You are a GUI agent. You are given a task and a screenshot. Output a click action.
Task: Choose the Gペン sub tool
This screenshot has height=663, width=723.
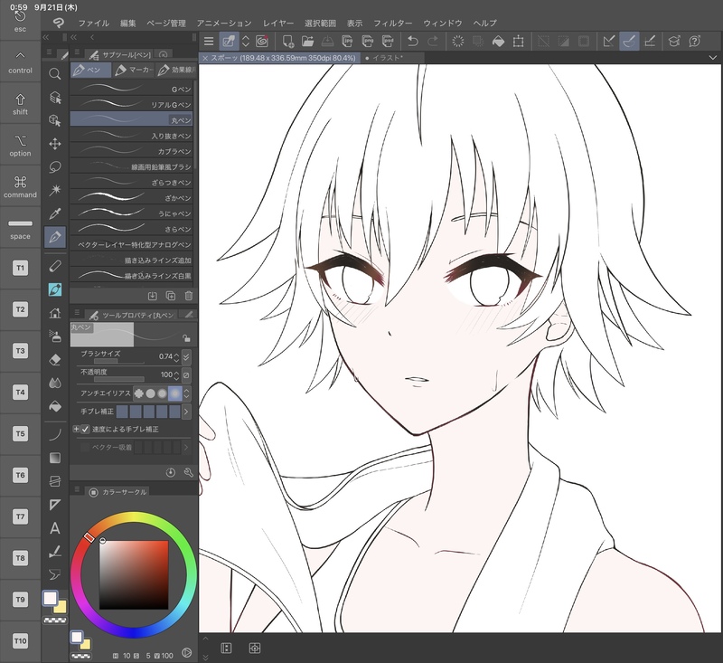coord(131,89)
